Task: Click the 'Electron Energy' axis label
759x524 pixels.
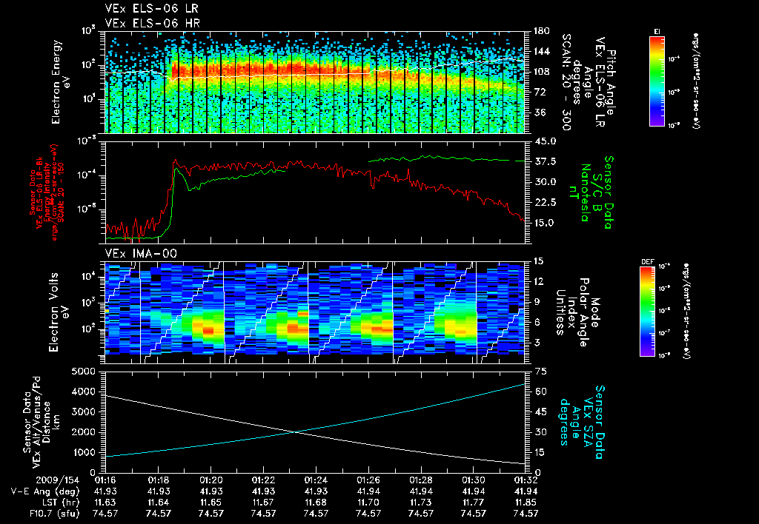Action: click(x=58, y=82)
